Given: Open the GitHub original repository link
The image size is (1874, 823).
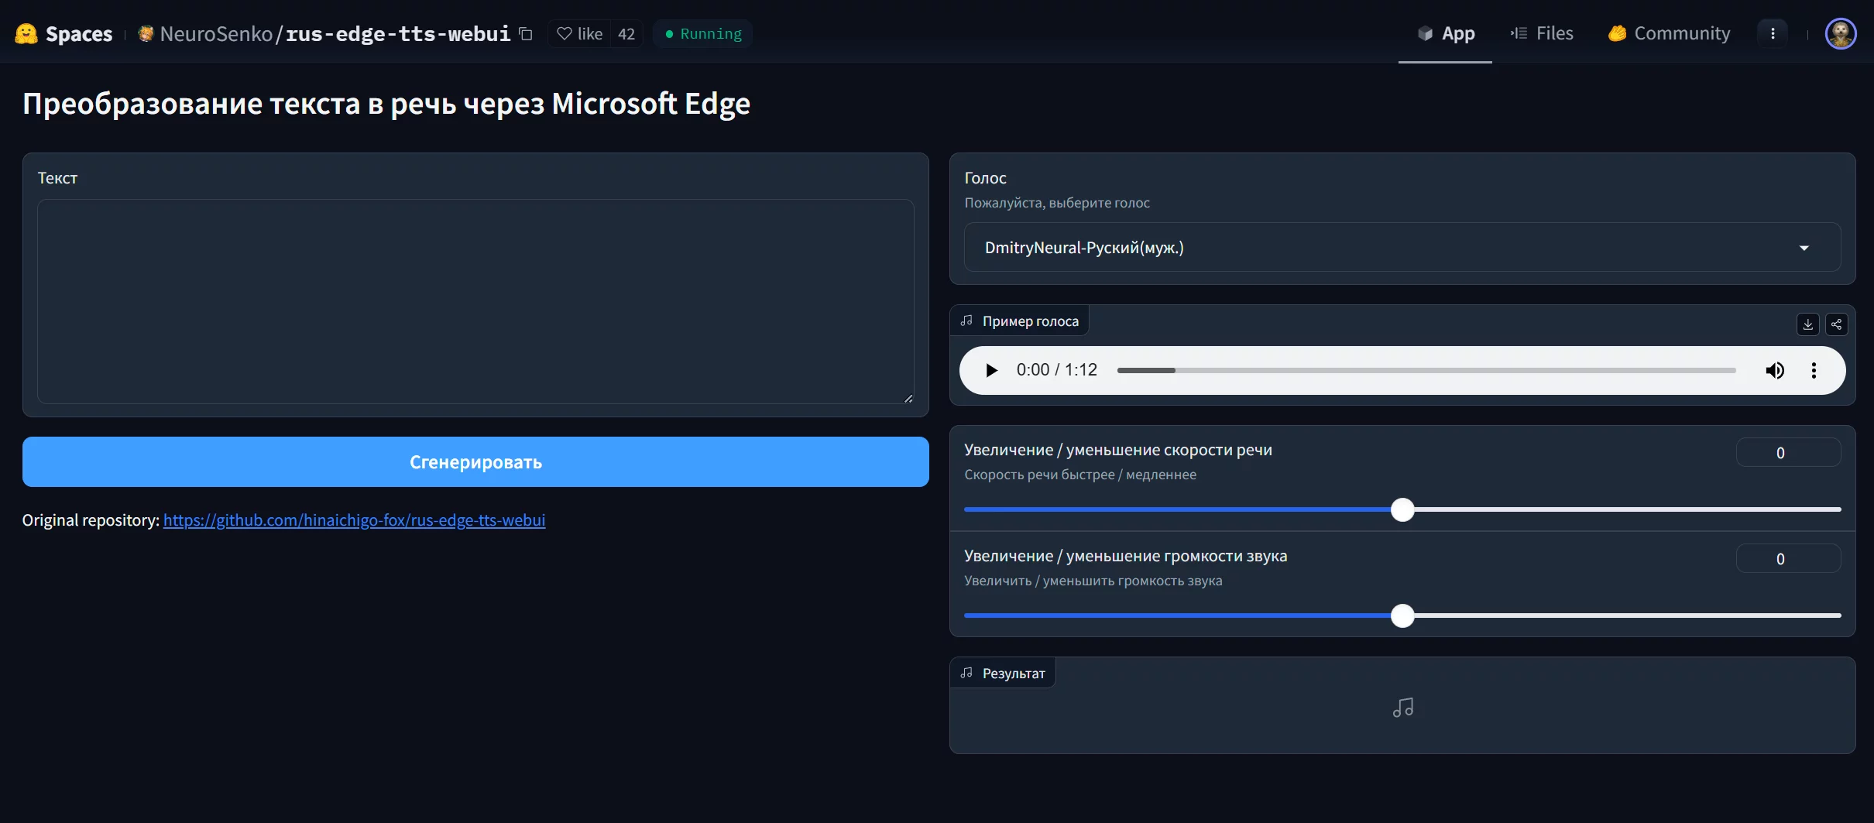Looking at the screenshot, I should (354, 520).
